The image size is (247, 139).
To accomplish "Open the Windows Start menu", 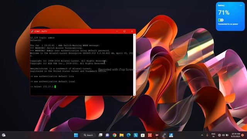I will tap(76, 135).
